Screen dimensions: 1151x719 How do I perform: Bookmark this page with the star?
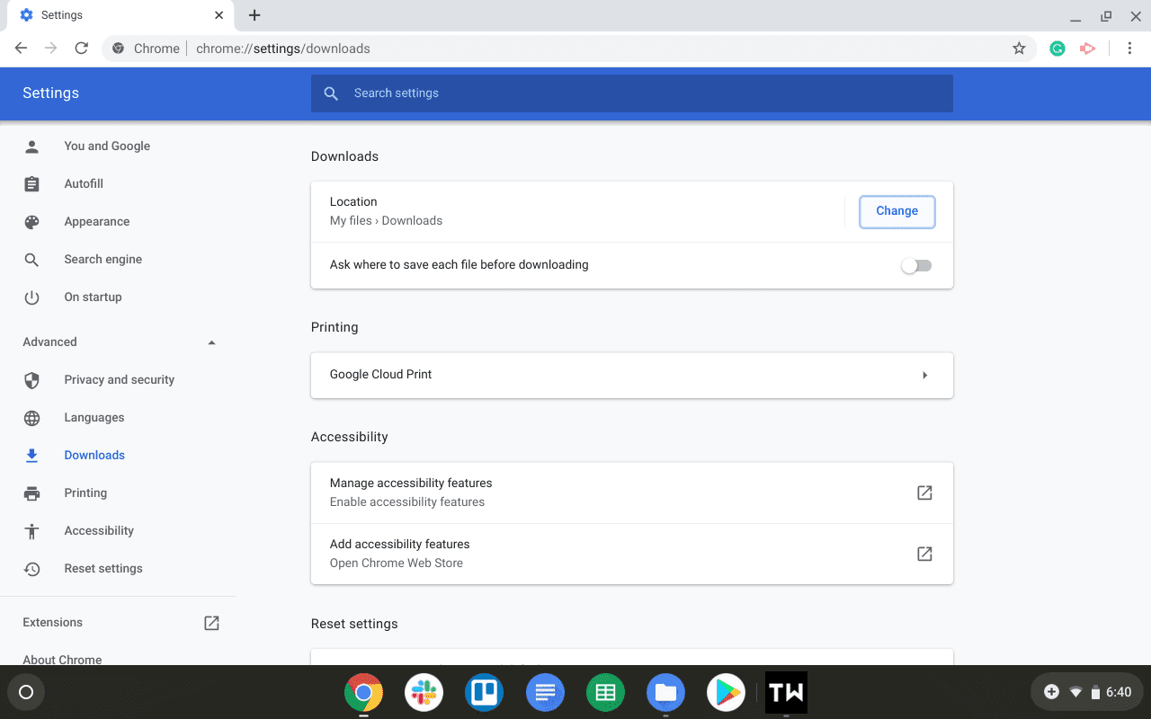tap(1019, 48)
